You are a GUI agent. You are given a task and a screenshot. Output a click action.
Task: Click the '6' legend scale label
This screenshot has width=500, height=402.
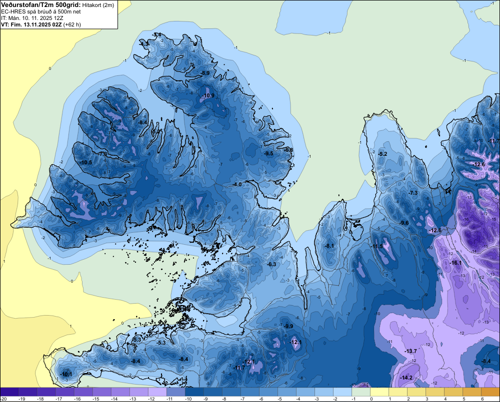[482, 399]
